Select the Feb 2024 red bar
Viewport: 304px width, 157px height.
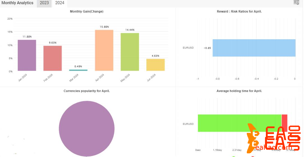pyautogui.click(x=52, y=58)
